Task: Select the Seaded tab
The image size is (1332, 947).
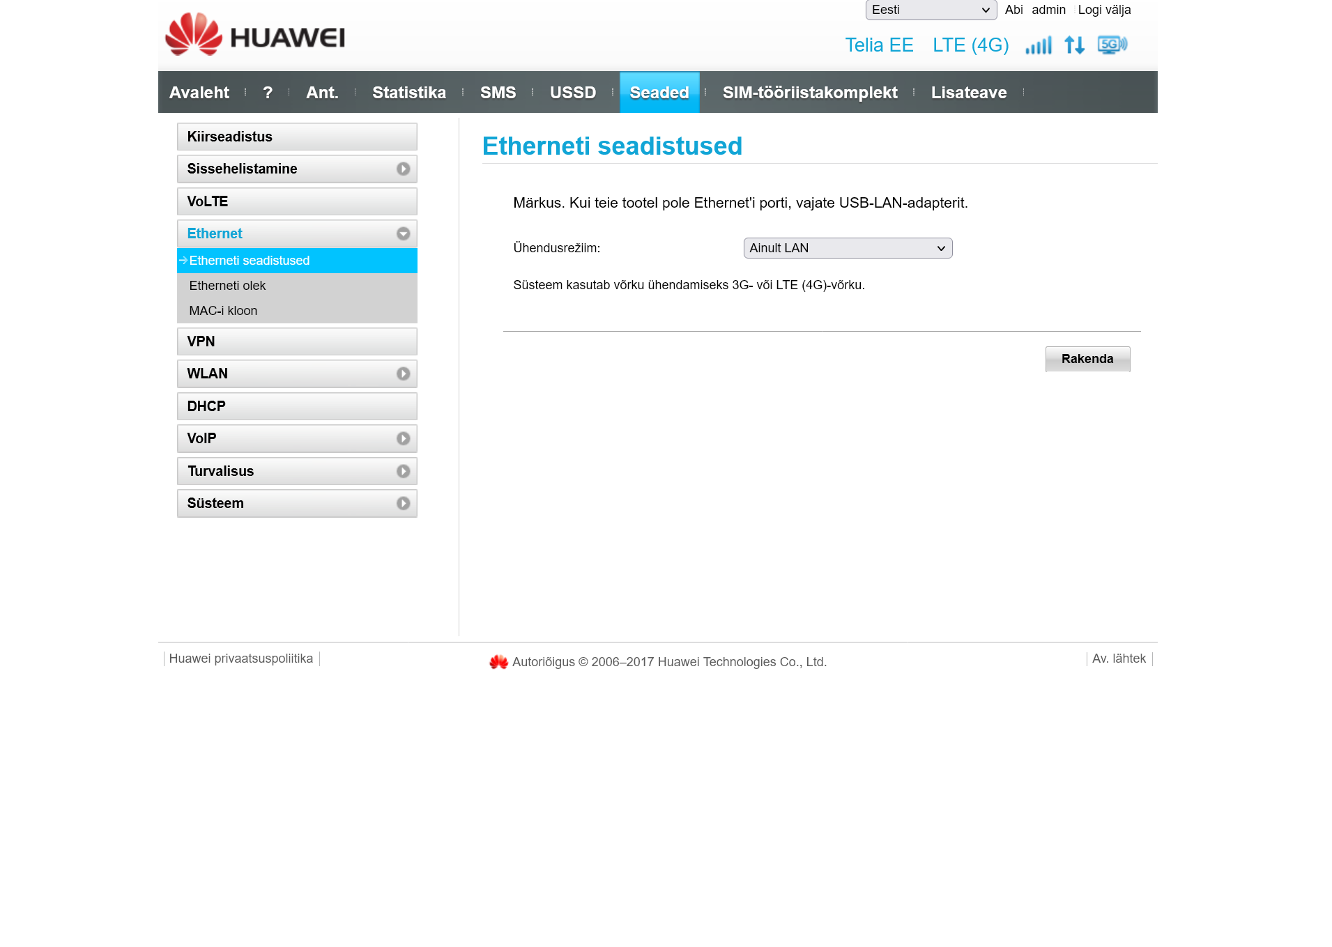Action: click(659, 93)
